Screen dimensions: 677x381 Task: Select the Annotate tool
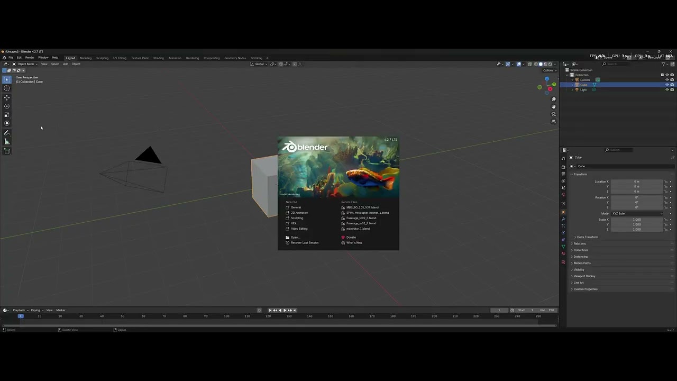(x=7, y=133)
